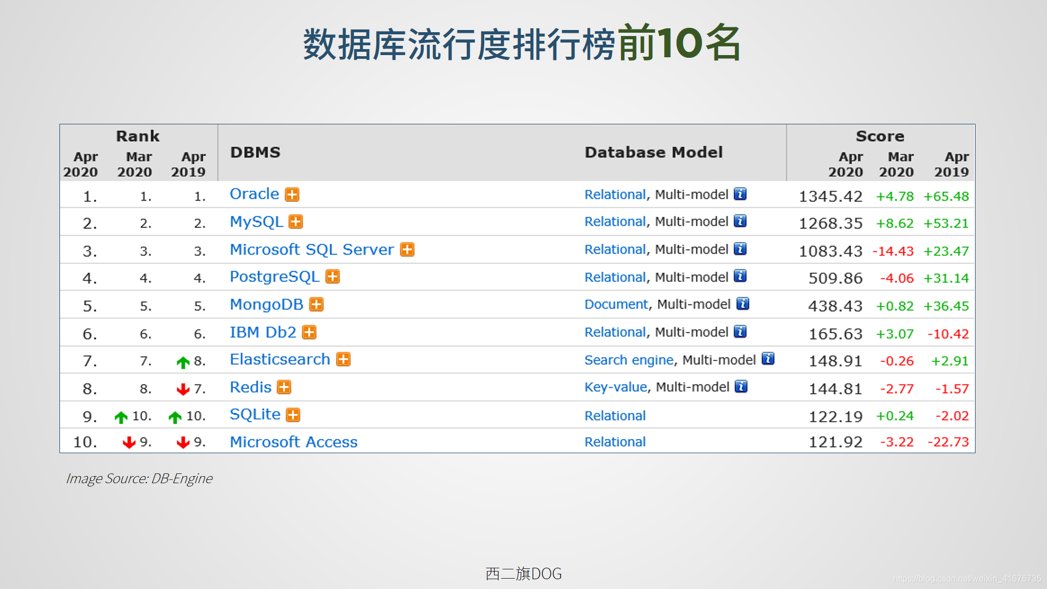This screenshot has height=589, width=1047.
Task: Click MongoDB's score 438.43
Action: pos(835,306)
